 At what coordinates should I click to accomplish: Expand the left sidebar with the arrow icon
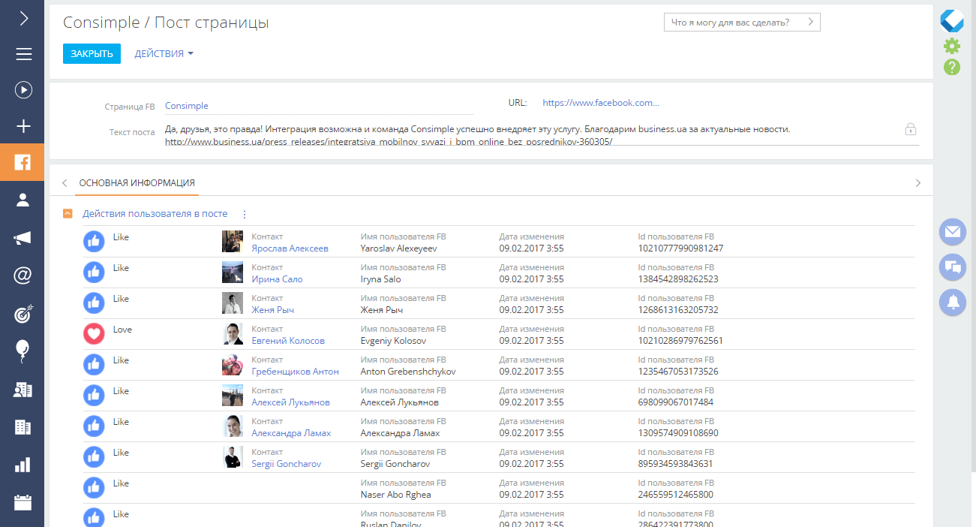click(x=23, y=19)
